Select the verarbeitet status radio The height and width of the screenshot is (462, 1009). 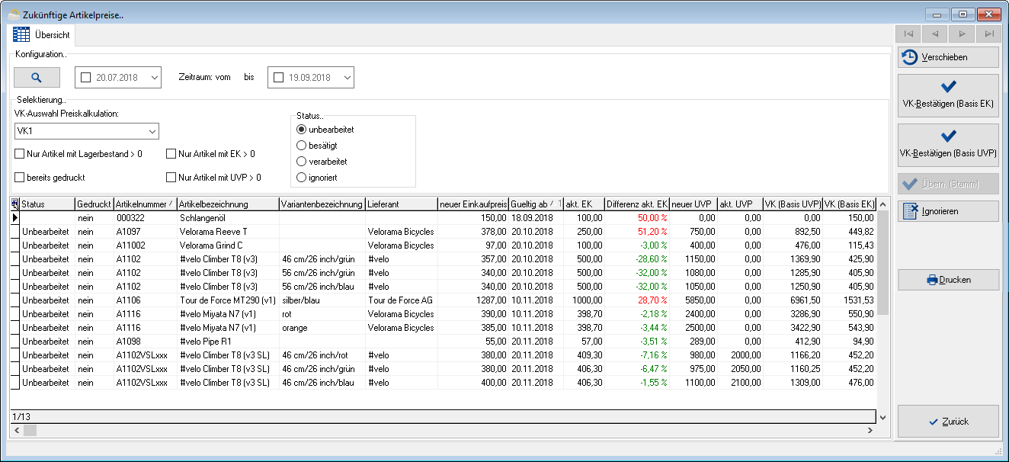[x=322, y=162]
